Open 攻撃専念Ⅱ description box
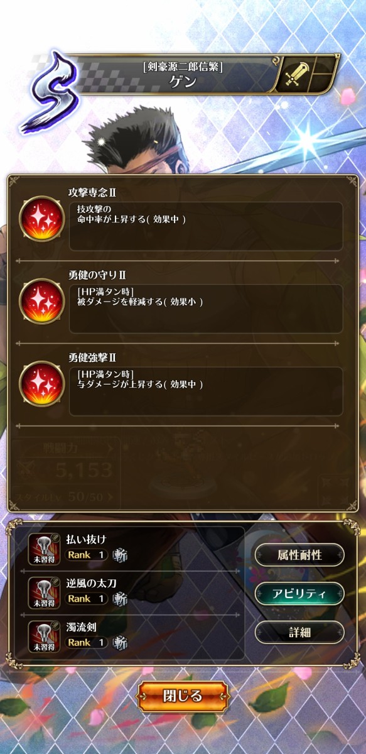This screenshot has height=754, width=366. pos(206,226)
